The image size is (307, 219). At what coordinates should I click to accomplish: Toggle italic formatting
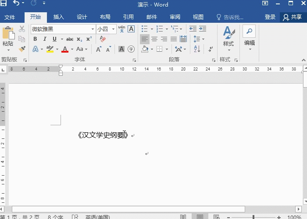45,39
